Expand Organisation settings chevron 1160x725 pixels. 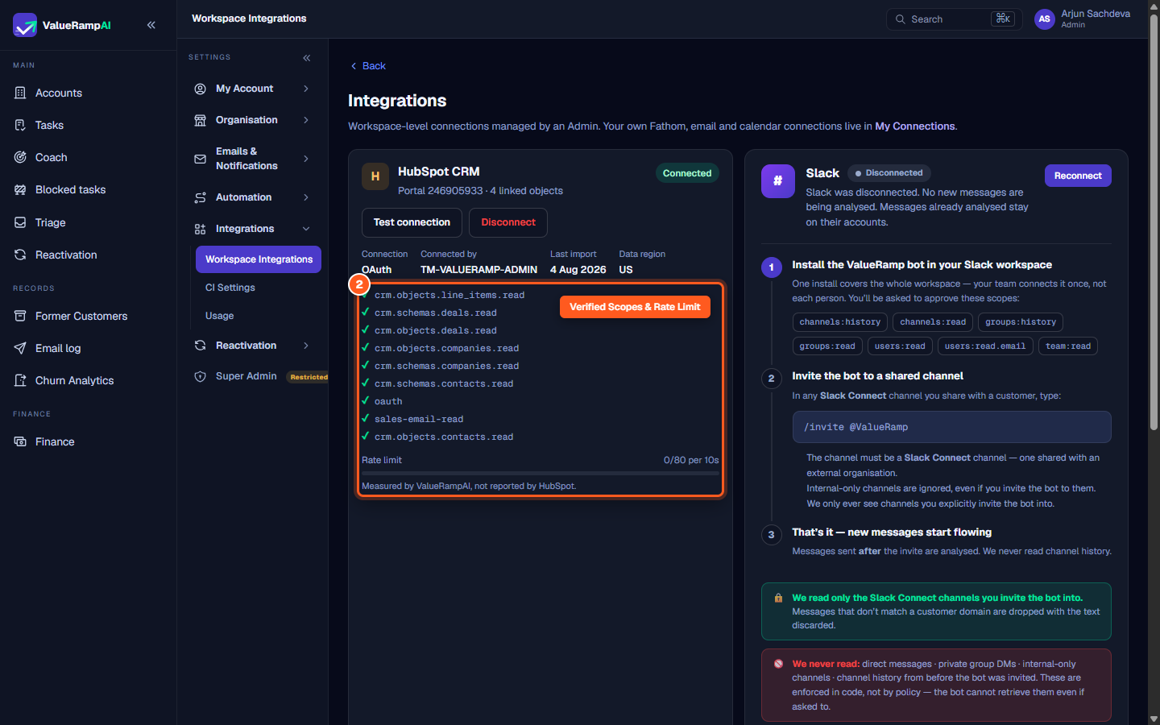point(306,120)
